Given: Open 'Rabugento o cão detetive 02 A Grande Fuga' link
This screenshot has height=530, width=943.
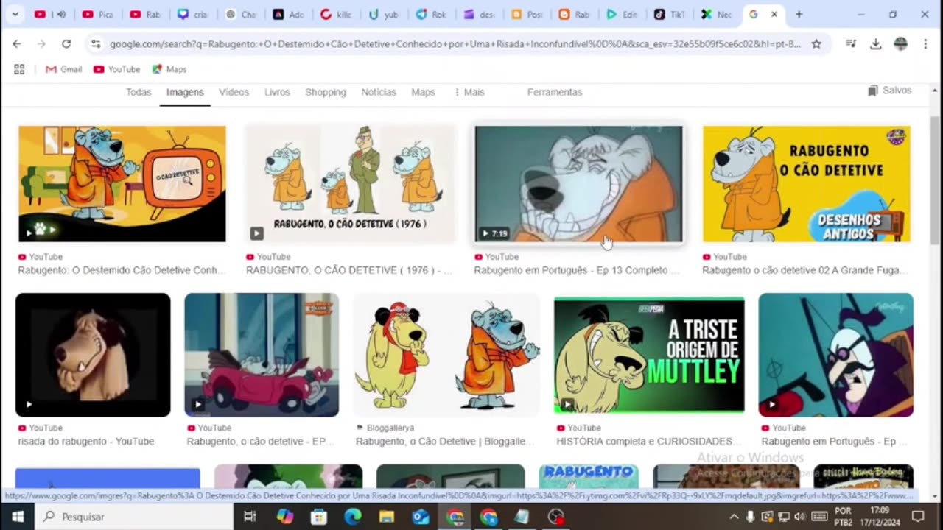Looking at the screenshot, I should (804, 270).
